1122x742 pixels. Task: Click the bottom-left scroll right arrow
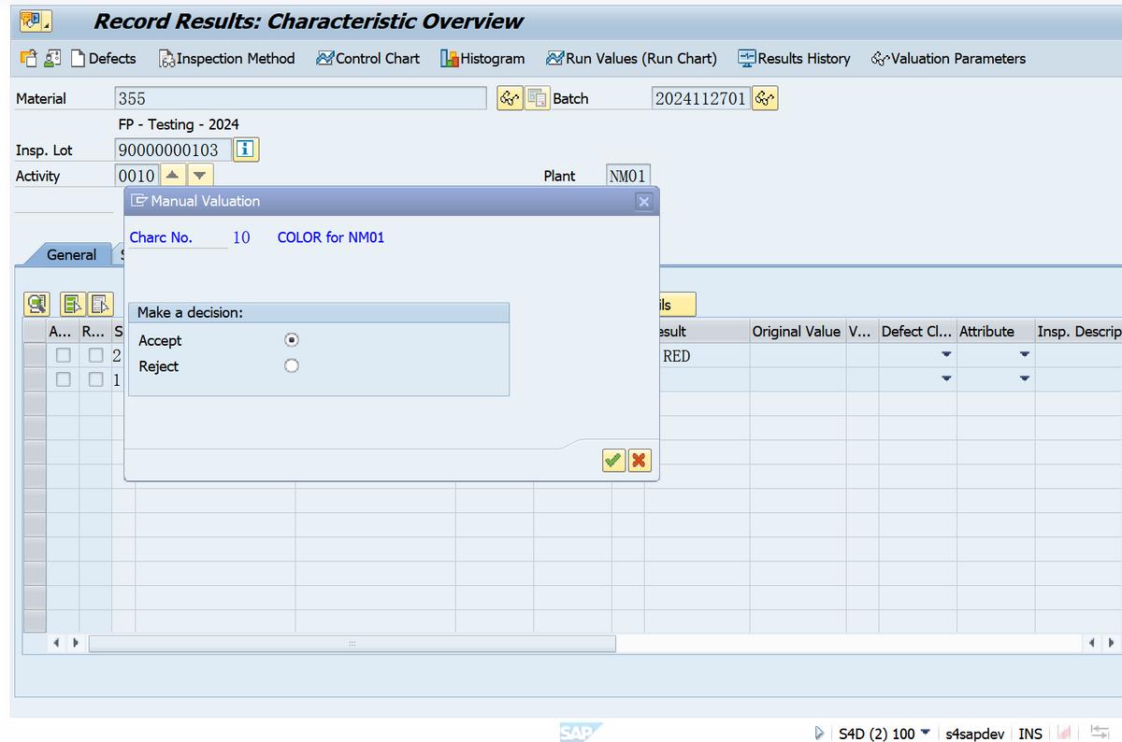coord(76,643)
